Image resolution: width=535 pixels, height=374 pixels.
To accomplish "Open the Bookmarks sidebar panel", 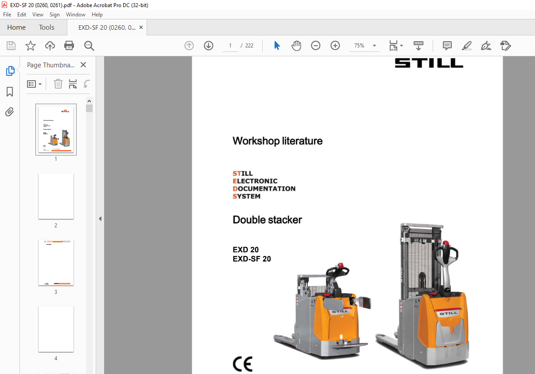I will coord(10,92).
